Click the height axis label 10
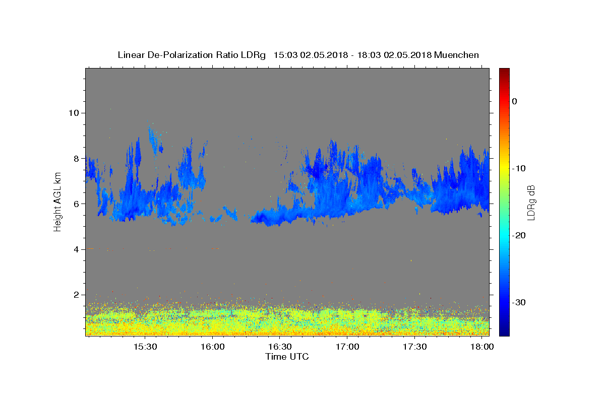The image size is (605, 403). coord(75,113)
